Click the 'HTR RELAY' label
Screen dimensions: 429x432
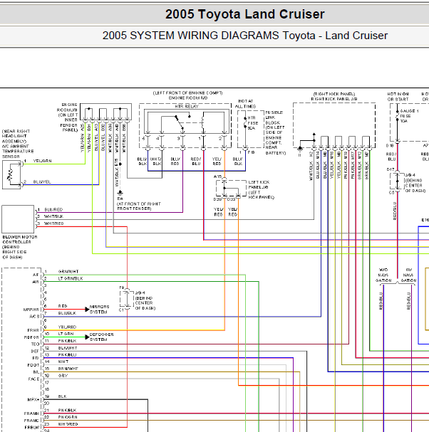point(187,106)
